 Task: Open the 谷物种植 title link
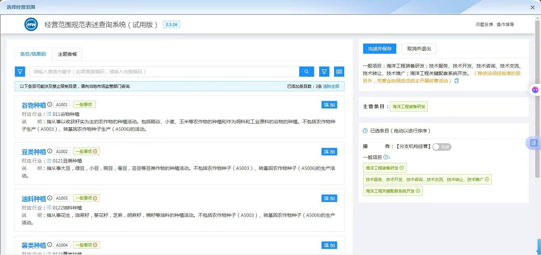[x=34, y=105]
